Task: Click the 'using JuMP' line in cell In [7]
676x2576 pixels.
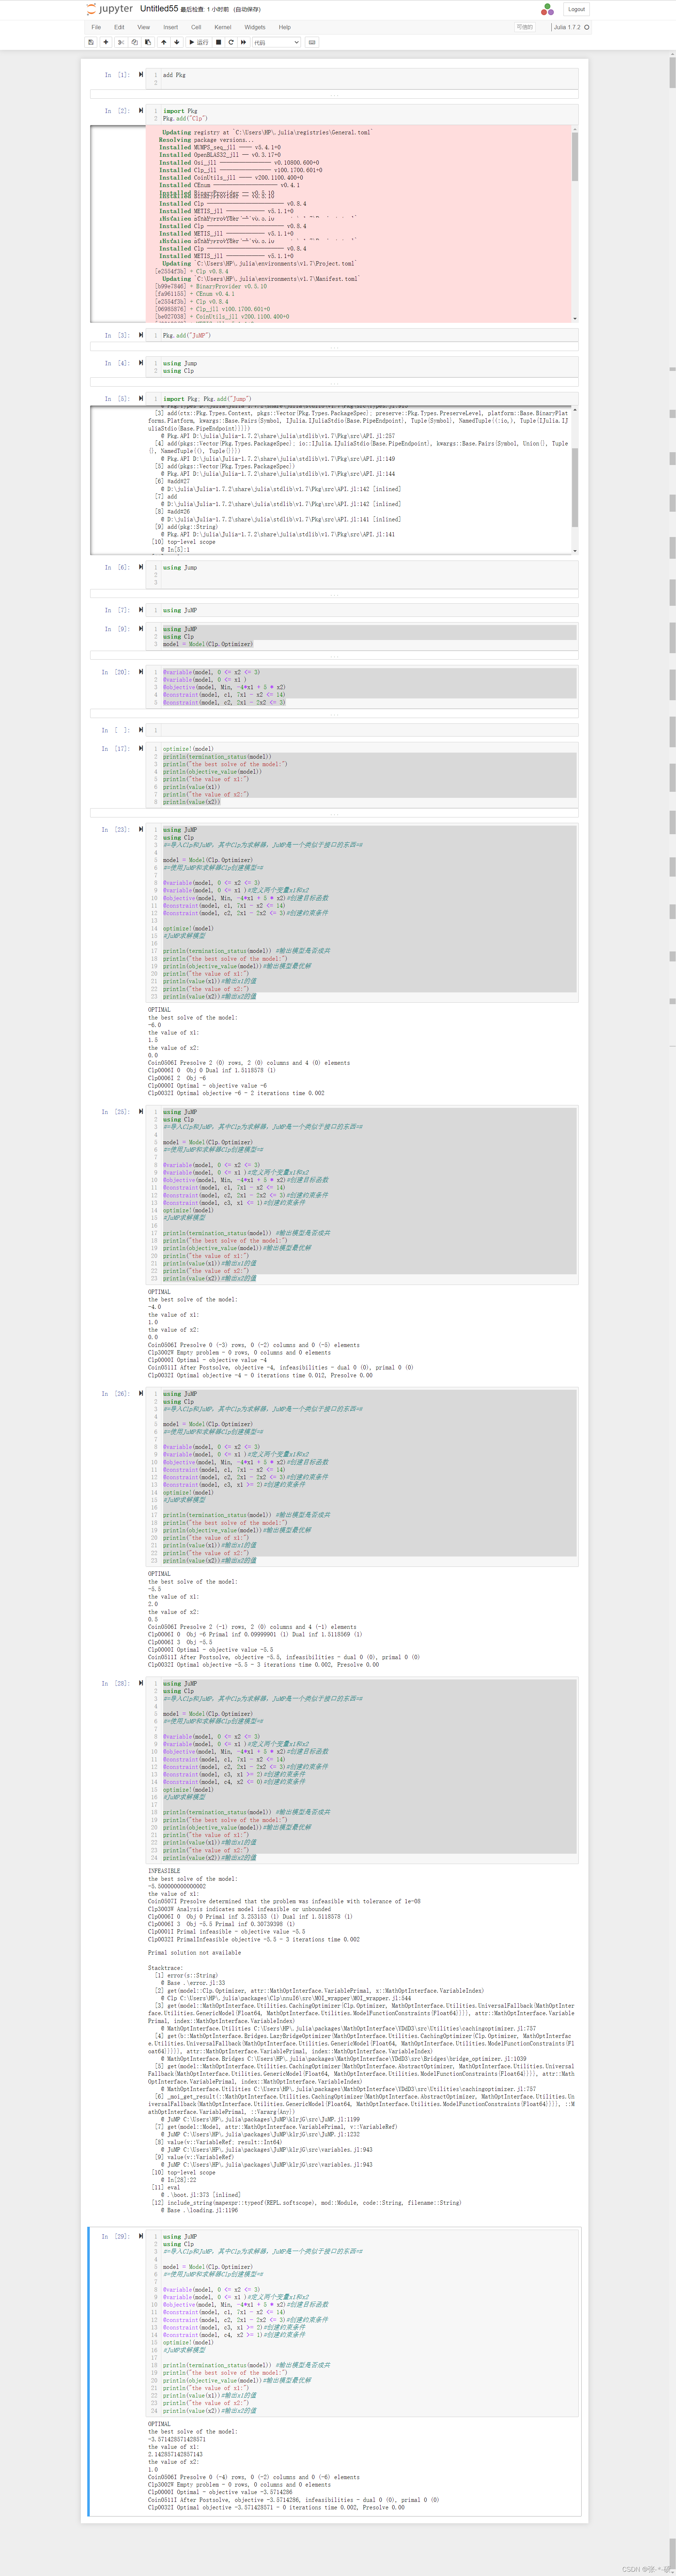Action: pos(180,610)
